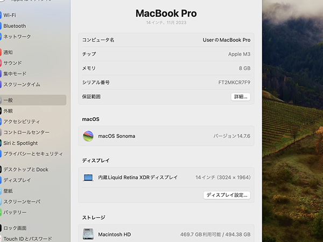Select 一般 in sidebar
The image size is (323, 242).
pos(33,100)
